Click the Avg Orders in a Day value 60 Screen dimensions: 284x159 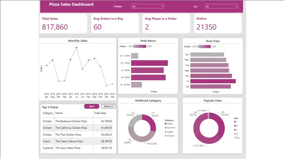98,27
